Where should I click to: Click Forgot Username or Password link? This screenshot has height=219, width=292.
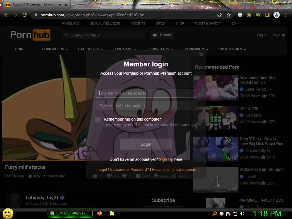point(123,169)
